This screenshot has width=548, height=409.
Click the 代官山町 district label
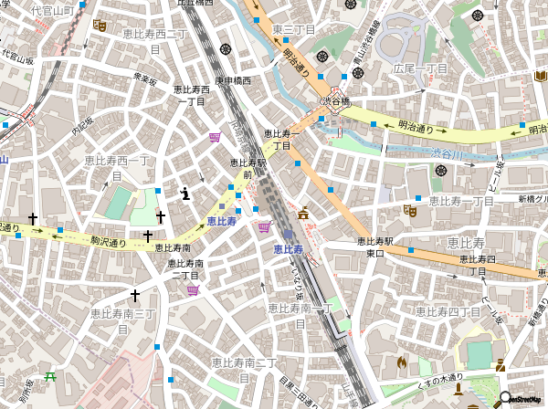click(51, 11)
